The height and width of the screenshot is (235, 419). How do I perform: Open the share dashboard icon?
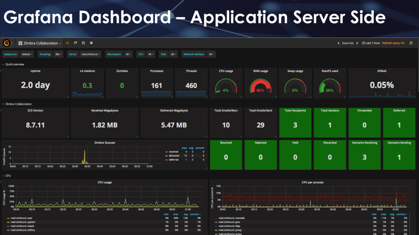(x=76, y=43)
